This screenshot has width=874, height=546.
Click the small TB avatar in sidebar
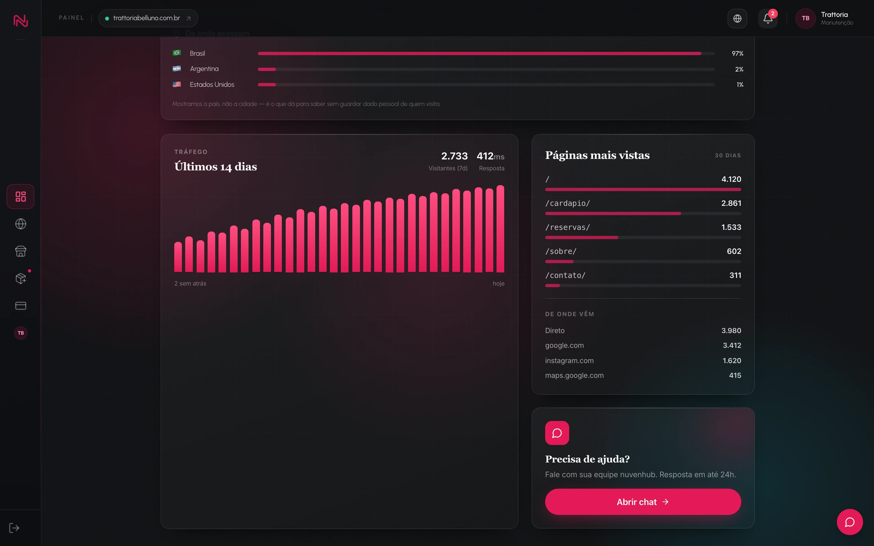point(21,333)
